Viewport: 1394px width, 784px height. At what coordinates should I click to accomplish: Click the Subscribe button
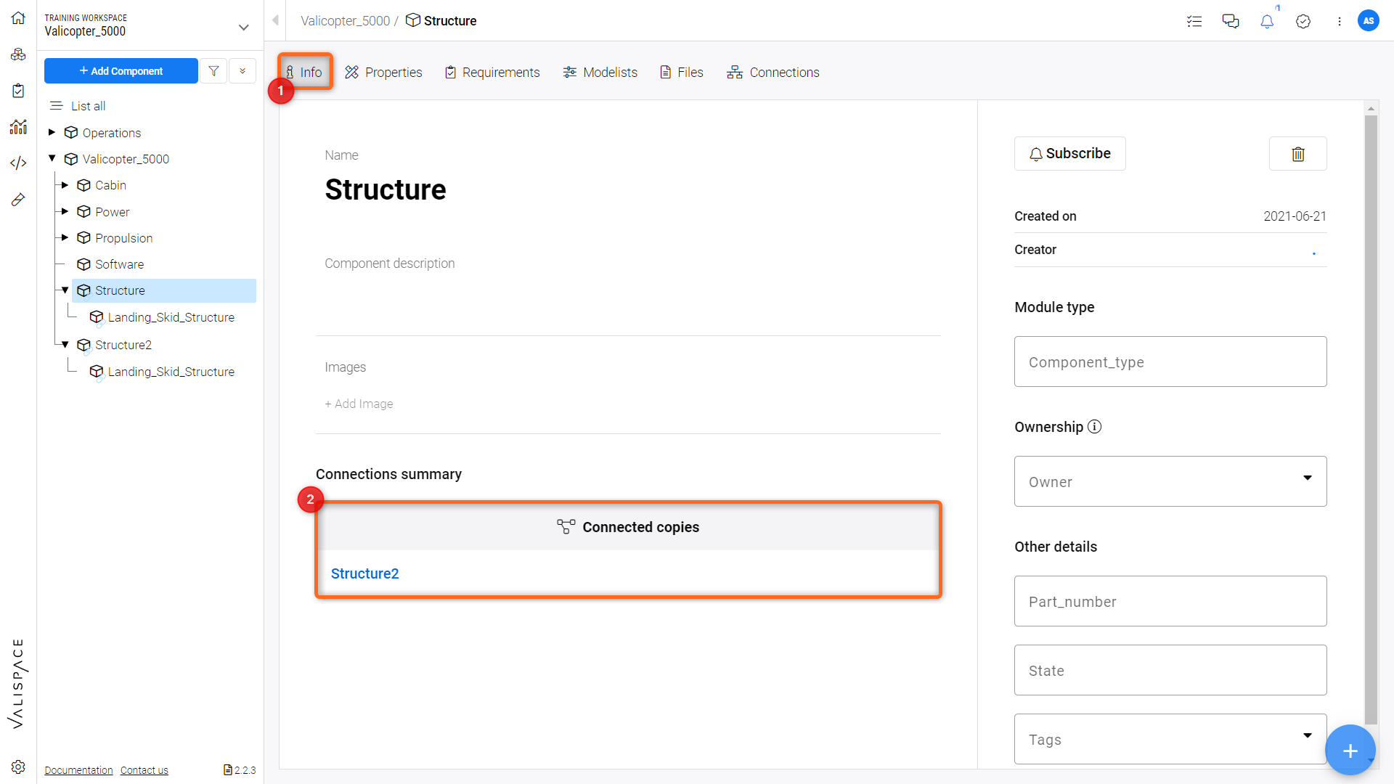tap(1069, 154)
